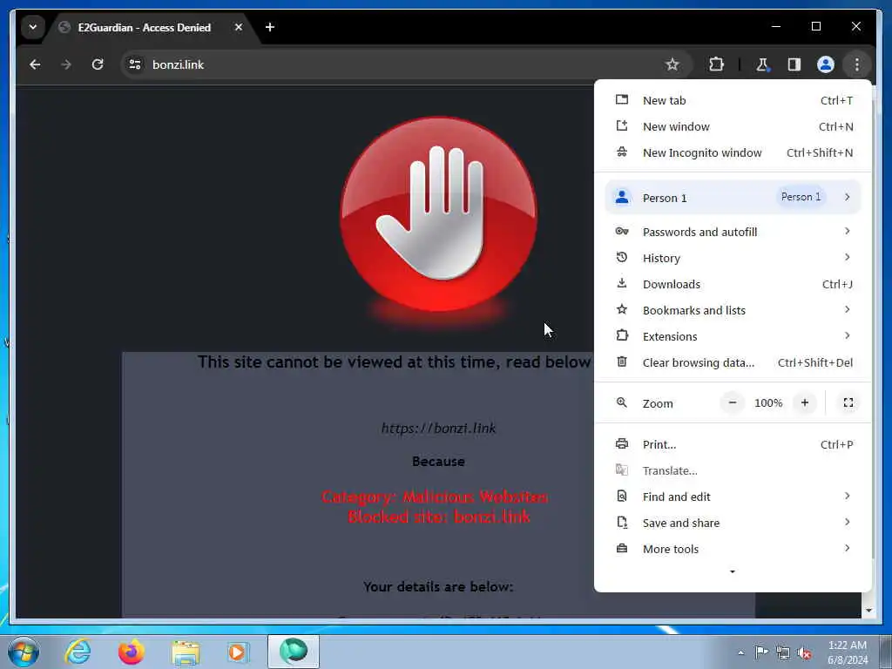
Task: Select Clear browsing data...
Action: click(x=733, y=362)
